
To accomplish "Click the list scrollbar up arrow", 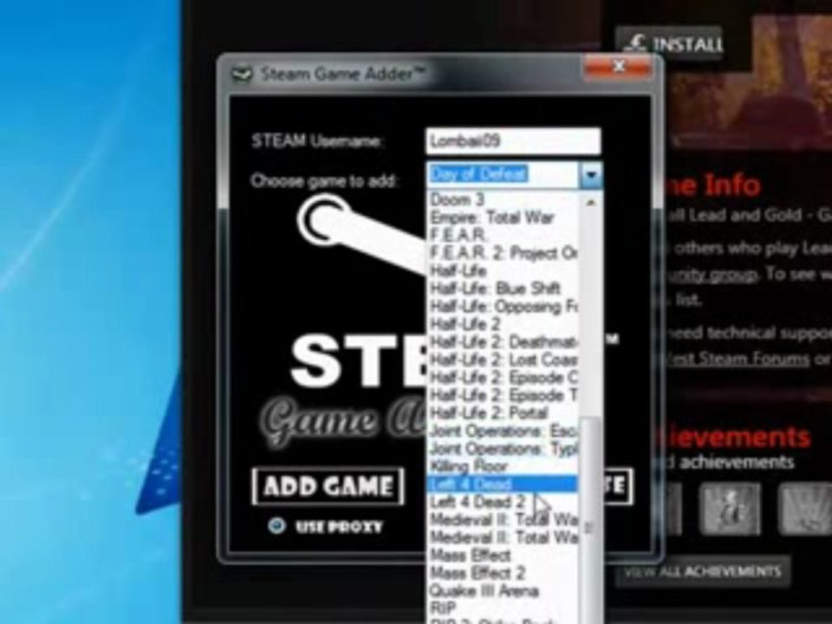I will click(x=590, y=202).
